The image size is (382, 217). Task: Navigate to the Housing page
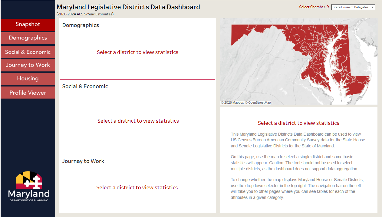28,79
